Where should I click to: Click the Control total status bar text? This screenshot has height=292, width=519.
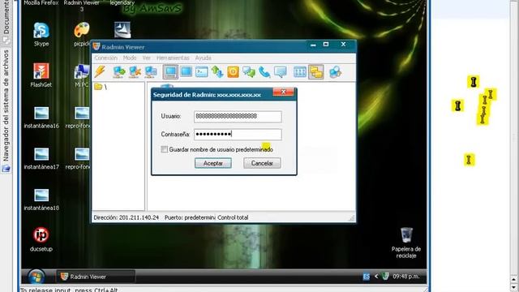pos(233,217)
